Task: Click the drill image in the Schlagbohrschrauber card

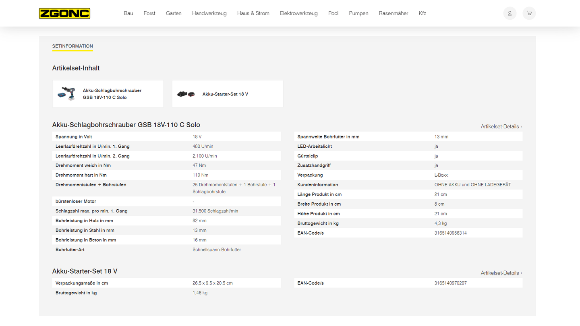Action: [66, 94]
